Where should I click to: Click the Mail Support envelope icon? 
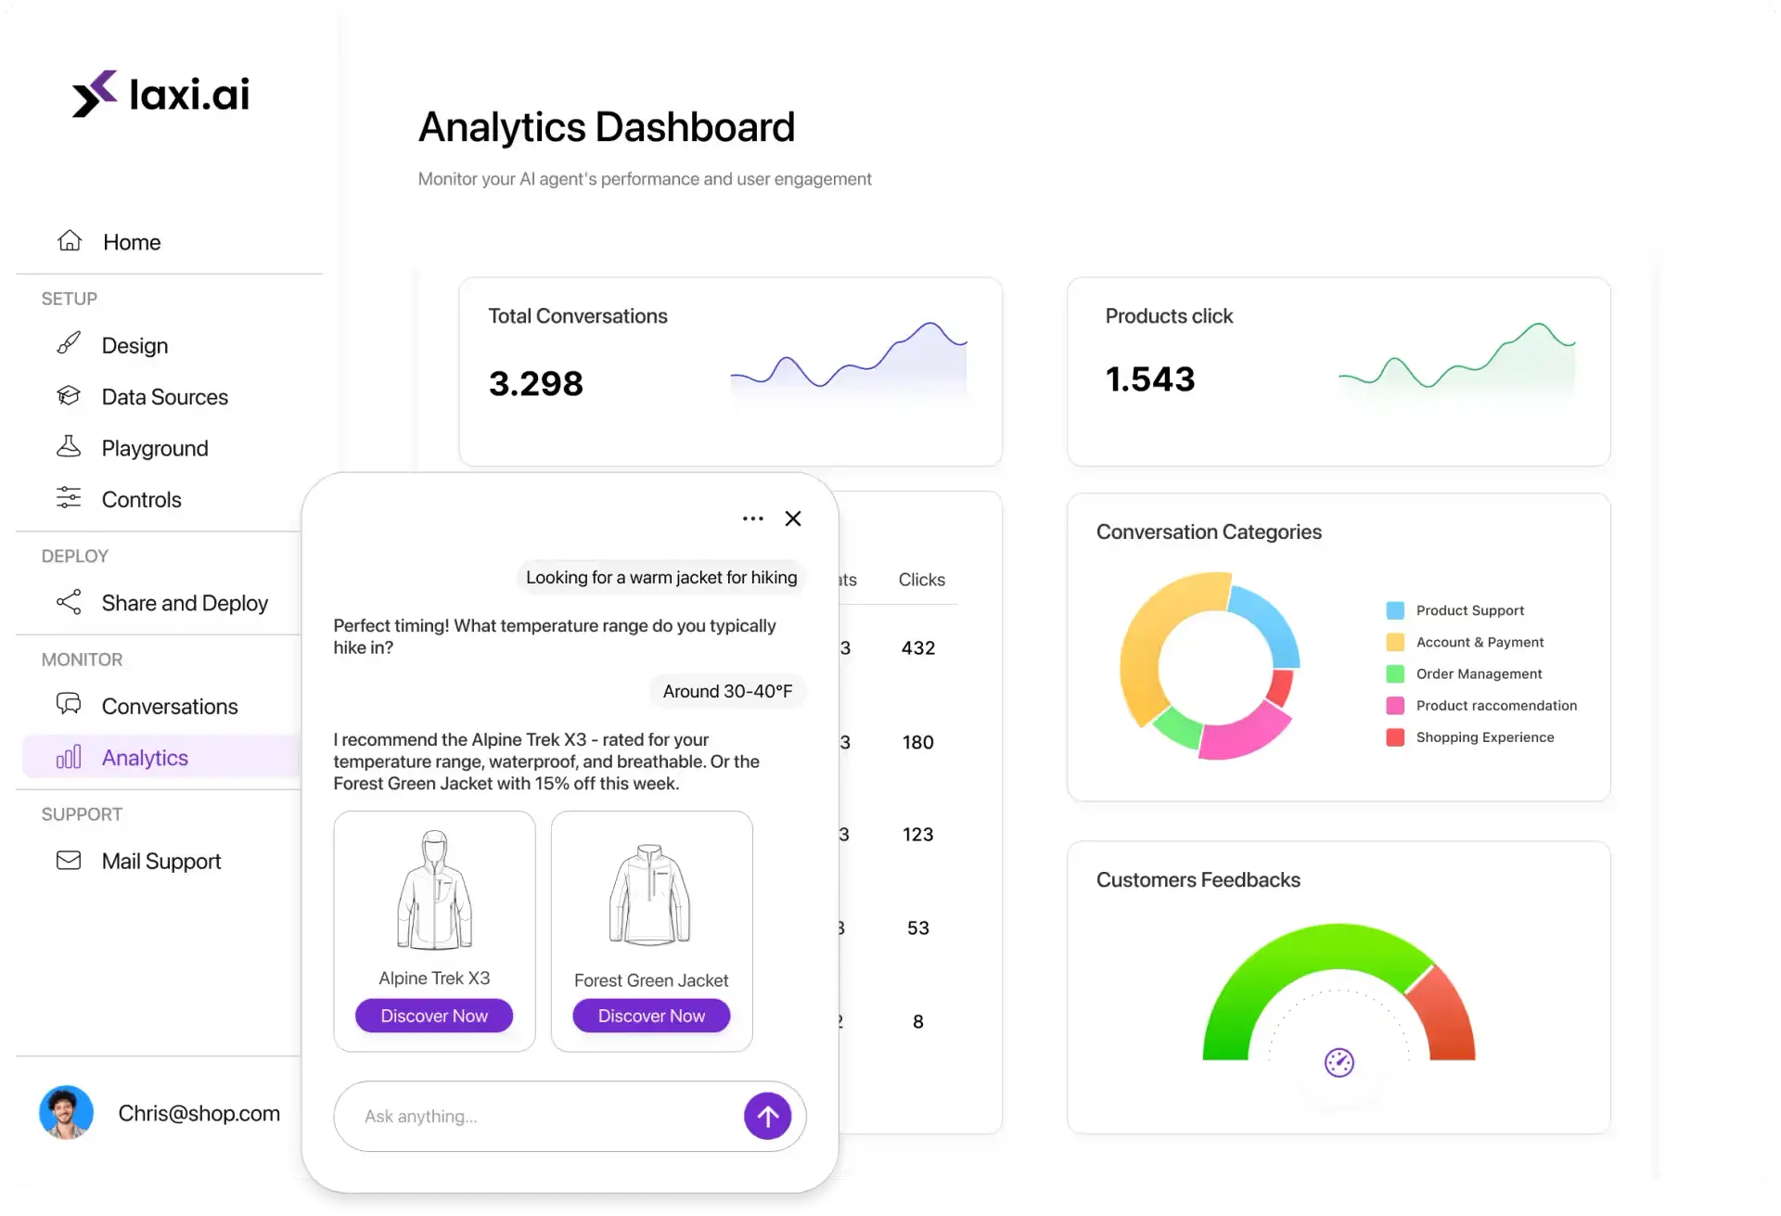pos(69,860)
